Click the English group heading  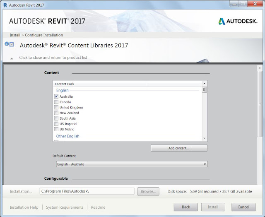click(63, 90)
